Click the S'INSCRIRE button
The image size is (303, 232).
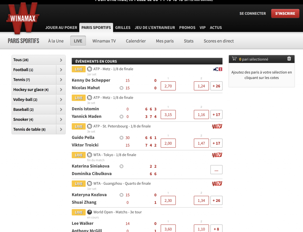(285, 14)
